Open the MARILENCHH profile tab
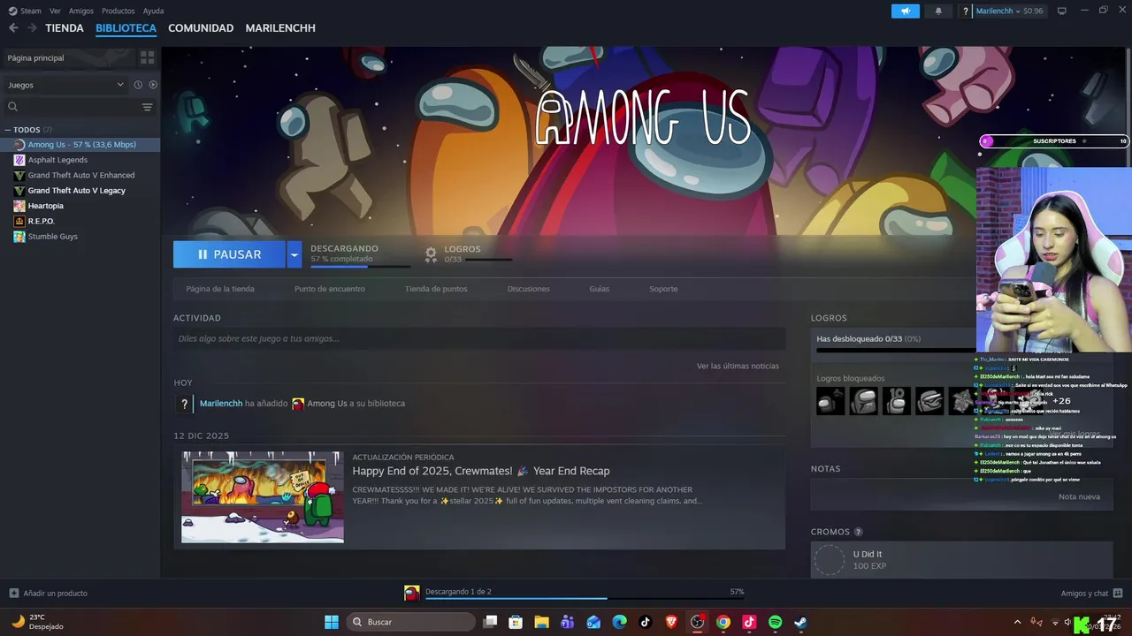The width and height of the screenshot is (1132, 636). (280, 28)
